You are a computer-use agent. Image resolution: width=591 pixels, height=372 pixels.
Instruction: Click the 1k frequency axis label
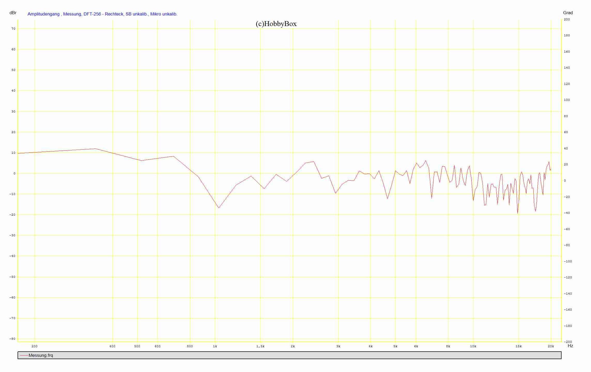(x=215, y=346)
